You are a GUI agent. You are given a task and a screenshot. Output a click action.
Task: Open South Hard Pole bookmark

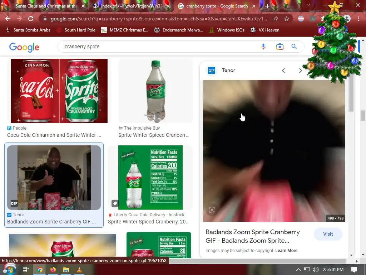(76, 30)
